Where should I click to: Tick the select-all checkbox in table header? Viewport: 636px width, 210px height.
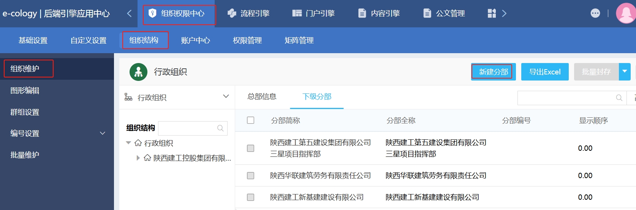pos(250,120)
